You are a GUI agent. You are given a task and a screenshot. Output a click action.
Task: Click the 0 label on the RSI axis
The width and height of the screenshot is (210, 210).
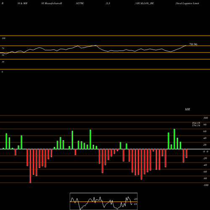(x=2, y=72)
